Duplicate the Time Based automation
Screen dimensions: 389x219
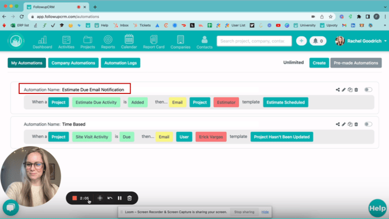350,124
